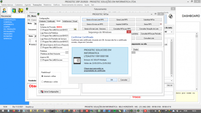Open Word from the taskbar

click(x=104, y=111)
